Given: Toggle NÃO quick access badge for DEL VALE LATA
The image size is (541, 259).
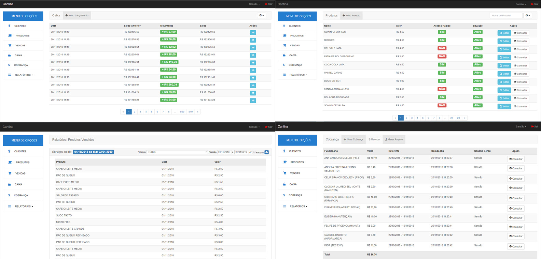Looking at the screenshot, I should pos(442,48).
